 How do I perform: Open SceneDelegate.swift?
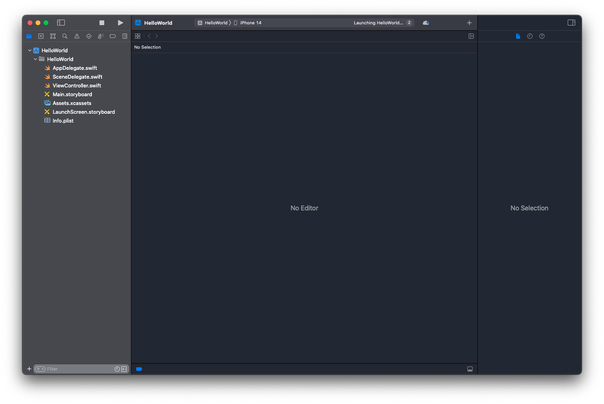pyautogui.click(x=77, y=77)
